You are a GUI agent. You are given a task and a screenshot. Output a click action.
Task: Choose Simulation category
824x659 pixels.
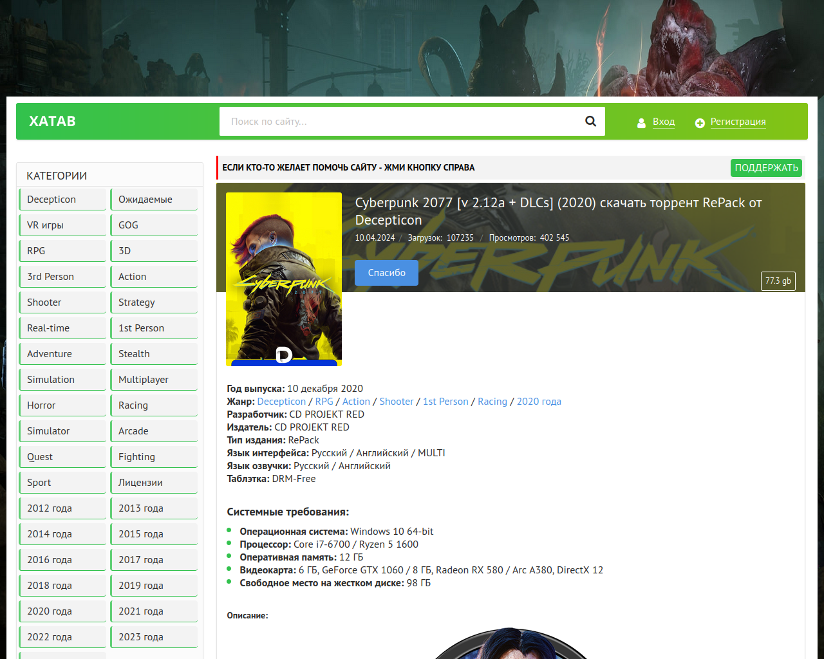(x=62, y=380)
